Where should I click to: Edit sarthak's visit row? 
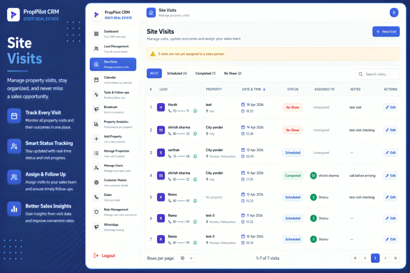tap(391, 153)
